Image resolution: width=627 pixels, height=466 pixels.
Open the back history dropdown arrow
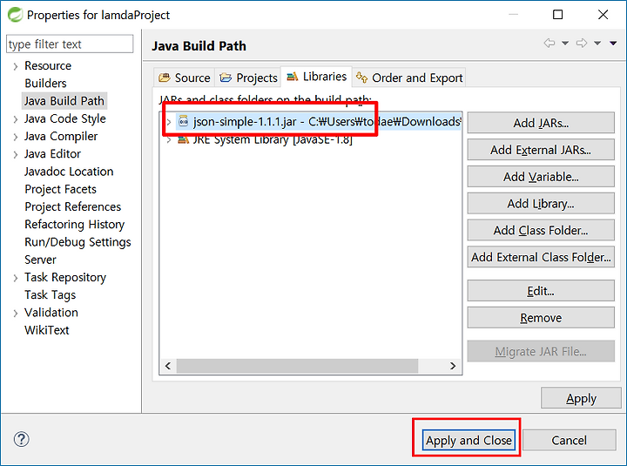point(565,44)
